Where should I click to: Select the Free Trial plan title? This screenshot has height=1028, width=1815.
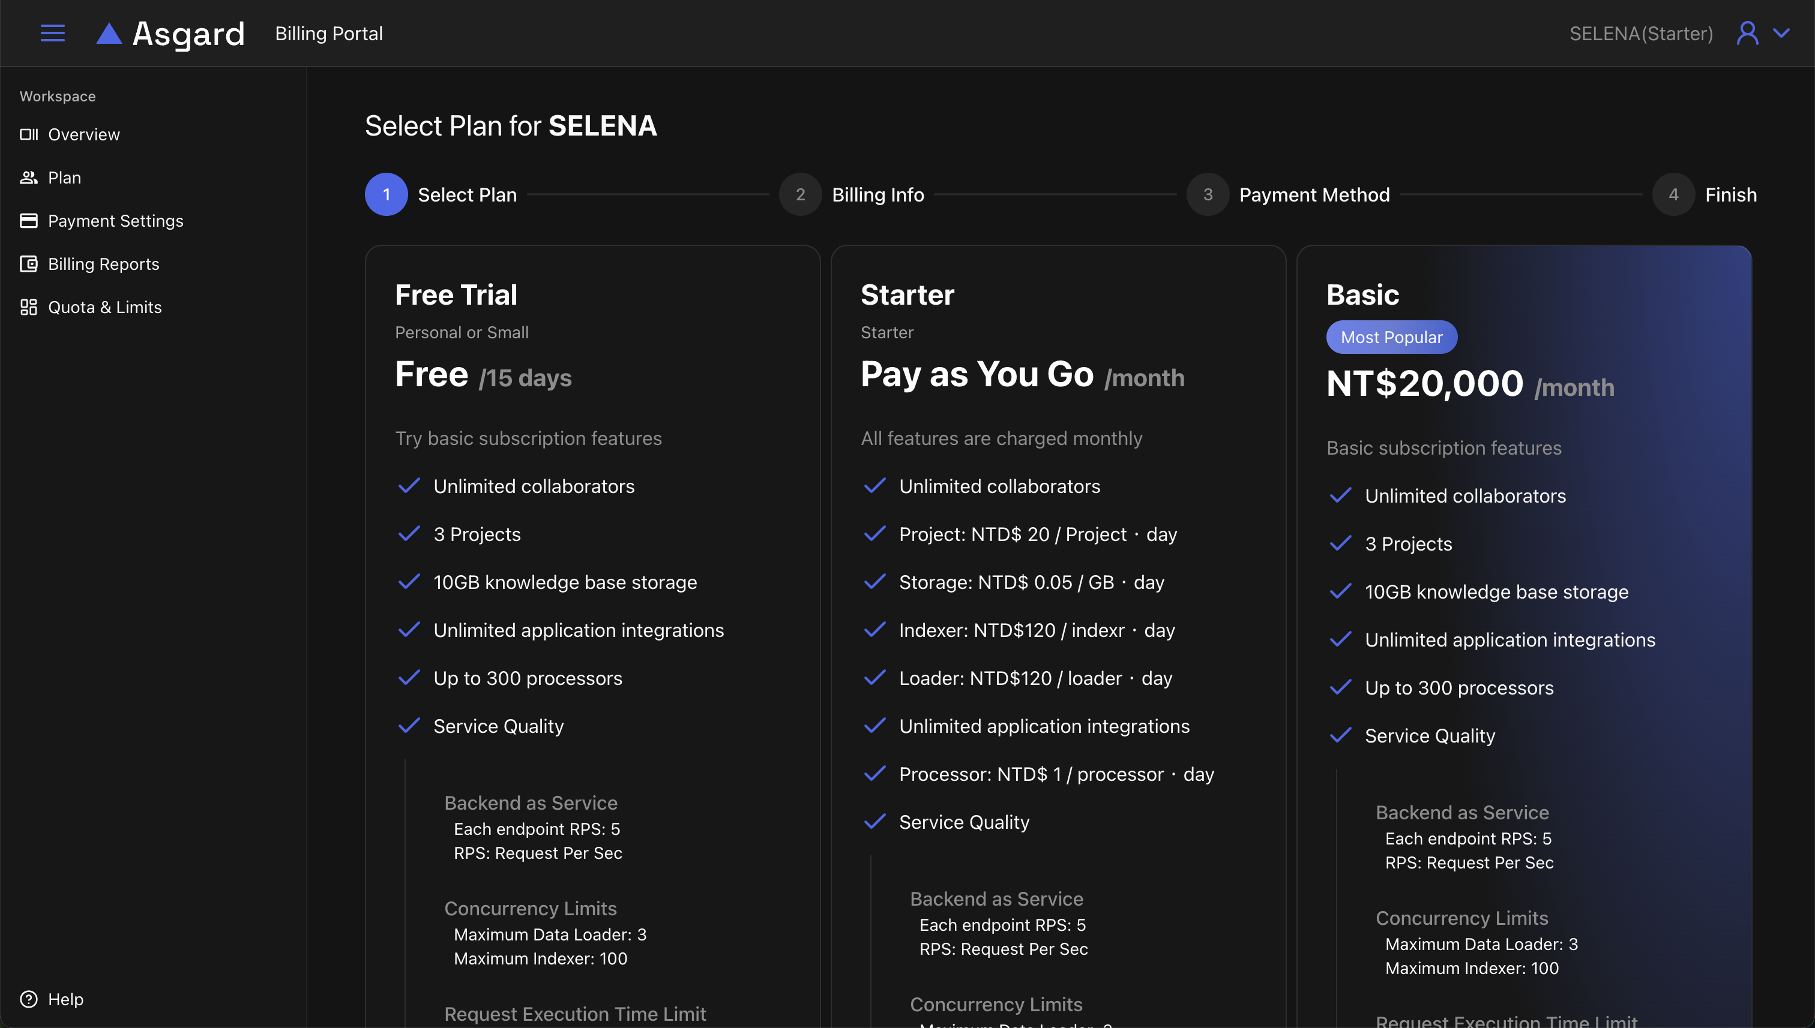456,294
